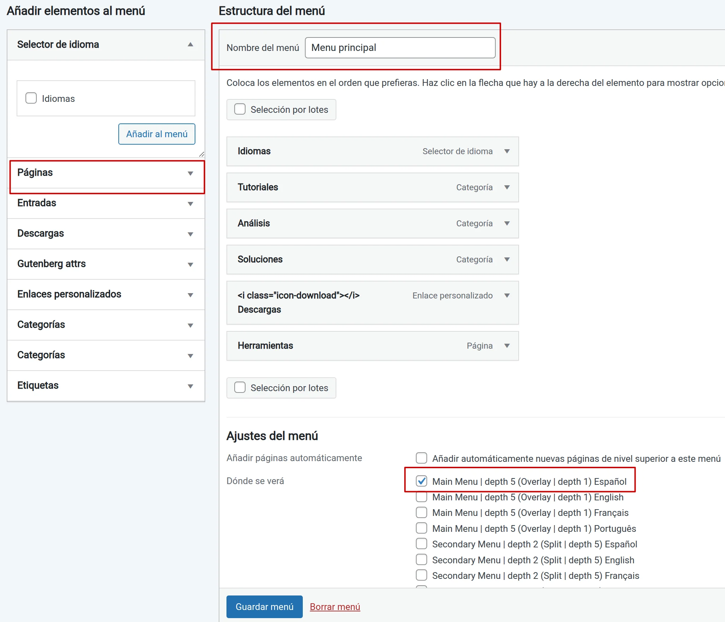Uncheck Main Menu Español location checkbox
Image resolution: width=725 pixels, height=622 pixels.
pyautogui.click(x=422, y=481)
